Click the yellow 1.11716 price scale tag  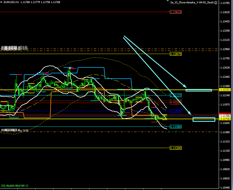225,119
